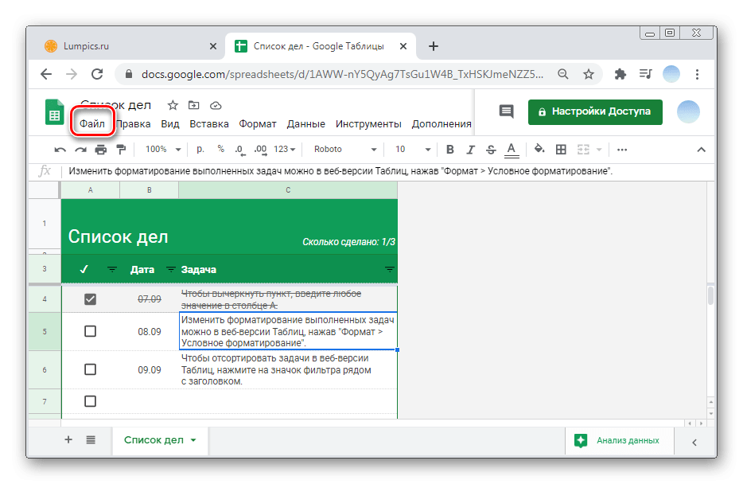This screenshot has width=743, height=484.
Task: Check the empty row 7 checkbox
Action: (90, 401)
